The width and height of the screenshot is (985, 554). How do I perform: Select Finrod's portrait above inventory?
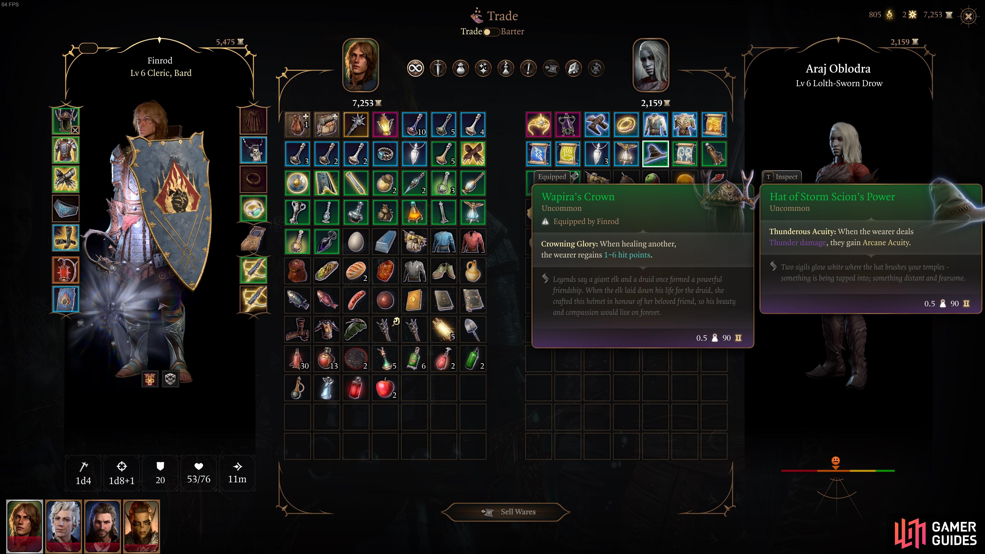click(360, 65)
